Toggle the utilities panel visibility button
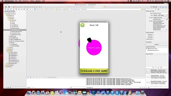 tap(166, 7)
